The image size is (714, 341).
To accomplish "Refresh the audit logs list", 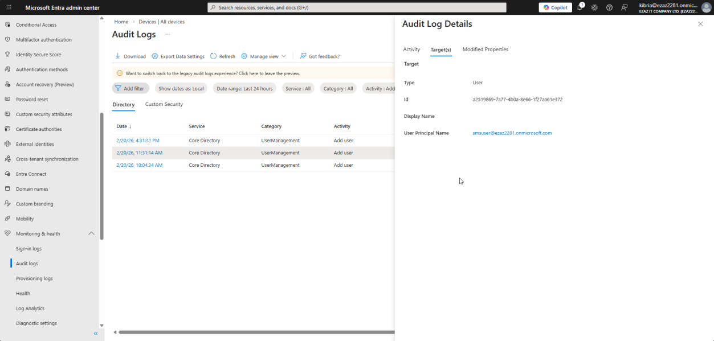I will coord(223,56).
